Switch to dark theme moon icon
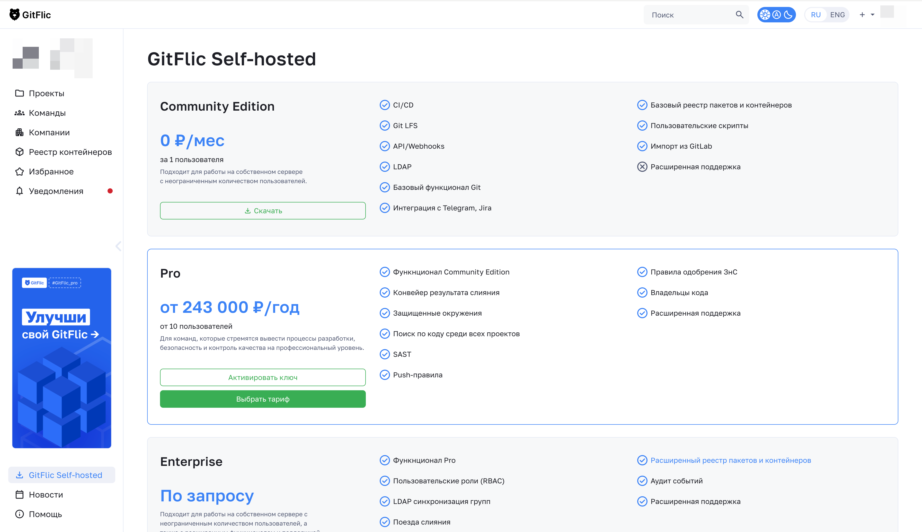Viewport: 922px width, 532px height. tap(788, 15)
